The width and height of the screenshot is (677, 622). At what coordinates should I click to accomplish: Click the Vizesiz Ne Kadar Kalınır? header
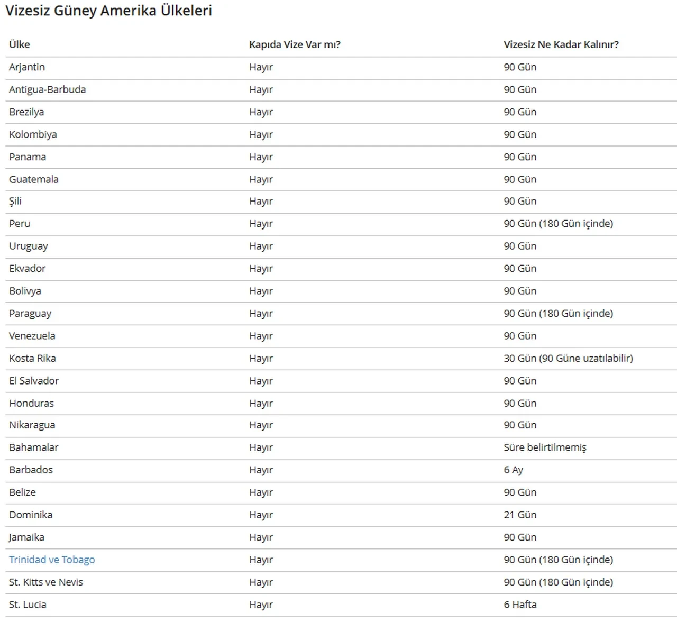point(561,44)
